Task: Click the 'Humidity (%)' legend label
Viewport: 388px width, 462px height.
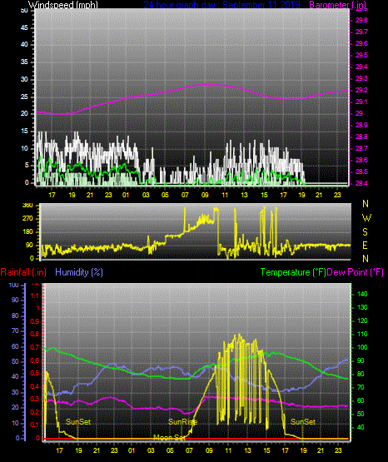Action: [x=79, y=272]
